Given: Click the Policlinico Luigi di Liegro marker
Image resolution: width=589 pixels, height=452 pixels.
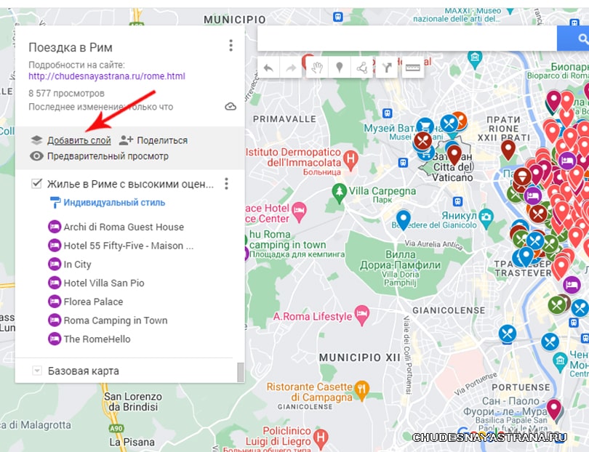Looking at the screenshot, I should click(x=321, y=438).
